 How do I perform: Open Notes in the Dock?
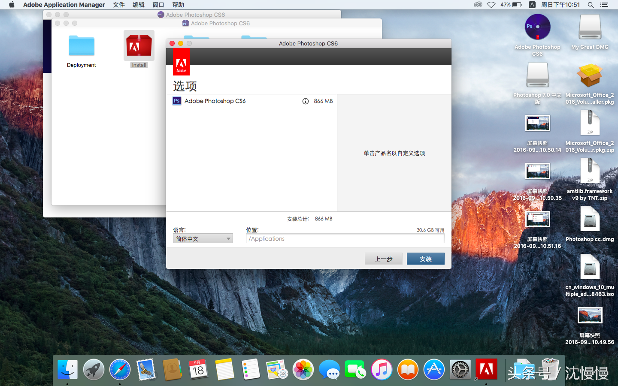(x=224, y=369)
